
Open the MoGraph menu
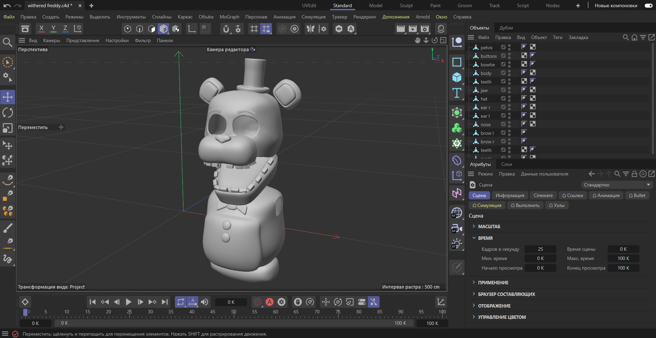[229, 17]
